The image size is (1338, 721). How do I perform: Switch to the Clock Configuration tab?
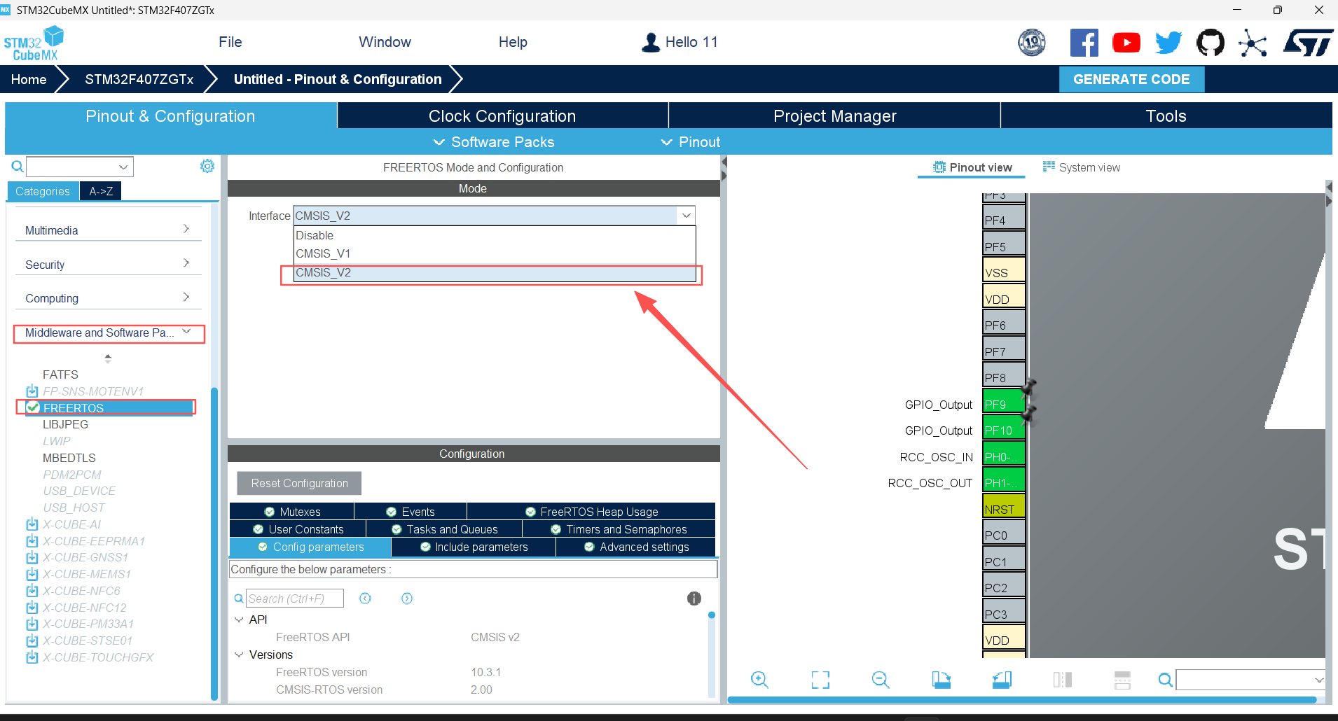(x=502, y=116)
